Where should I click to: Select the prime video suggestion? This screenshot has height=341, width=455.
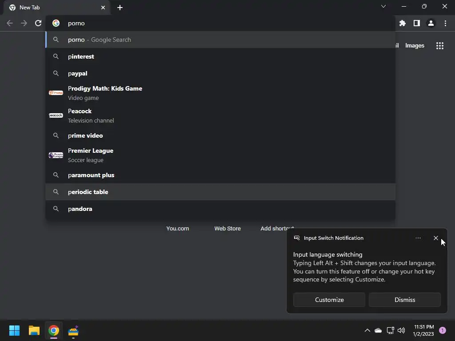click(x=220, y=135)
